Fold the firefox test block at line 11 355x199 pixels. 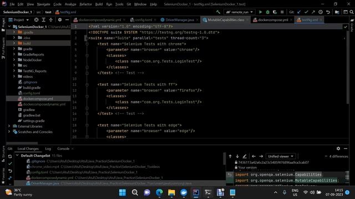(87, 85)
